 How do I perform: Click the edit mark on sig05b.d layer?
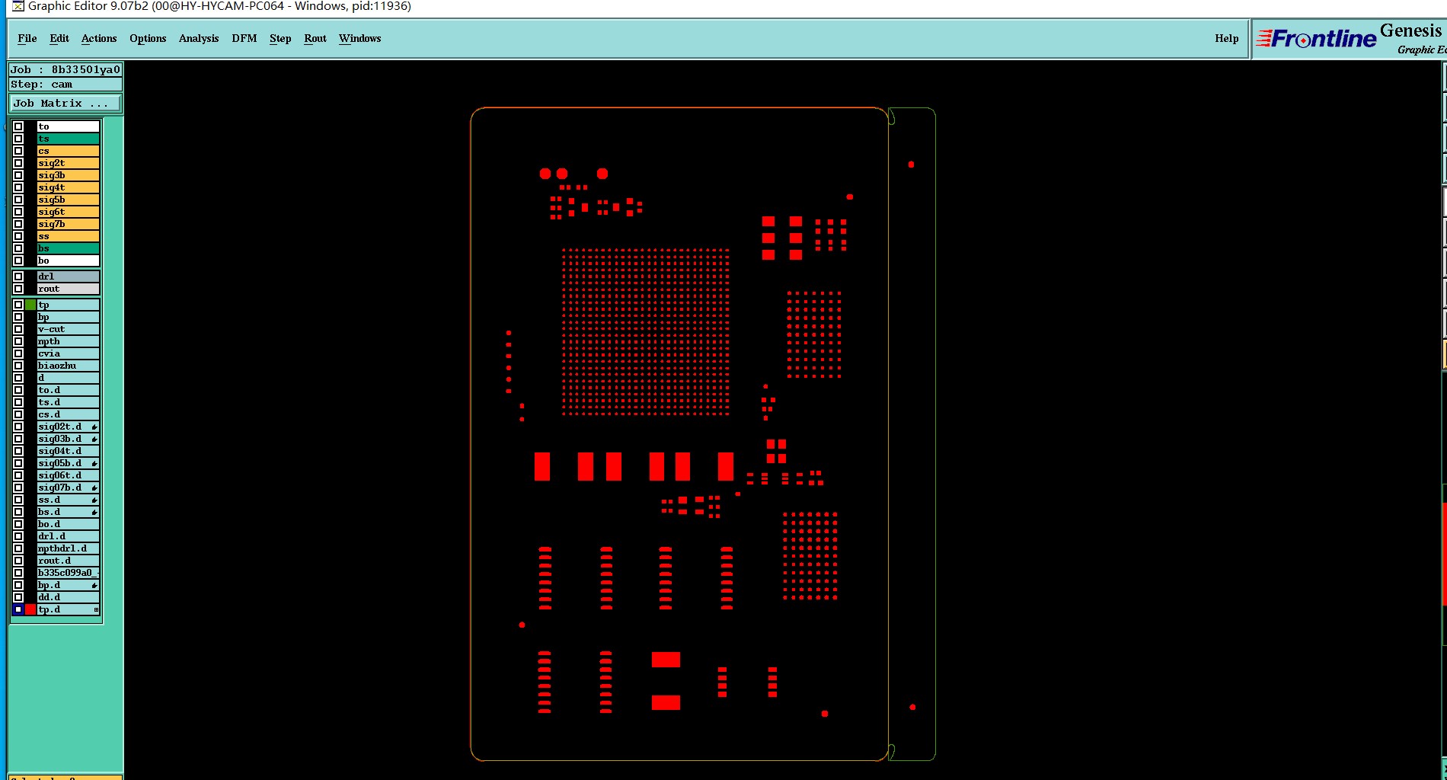[x=94, y=464]
